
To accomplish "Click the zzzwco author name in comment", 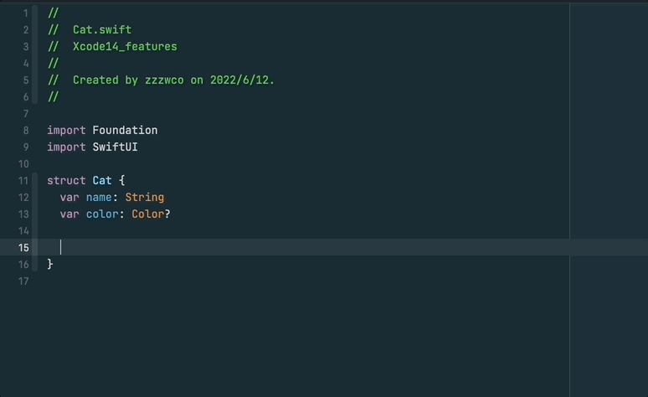I will coord(164,80).
